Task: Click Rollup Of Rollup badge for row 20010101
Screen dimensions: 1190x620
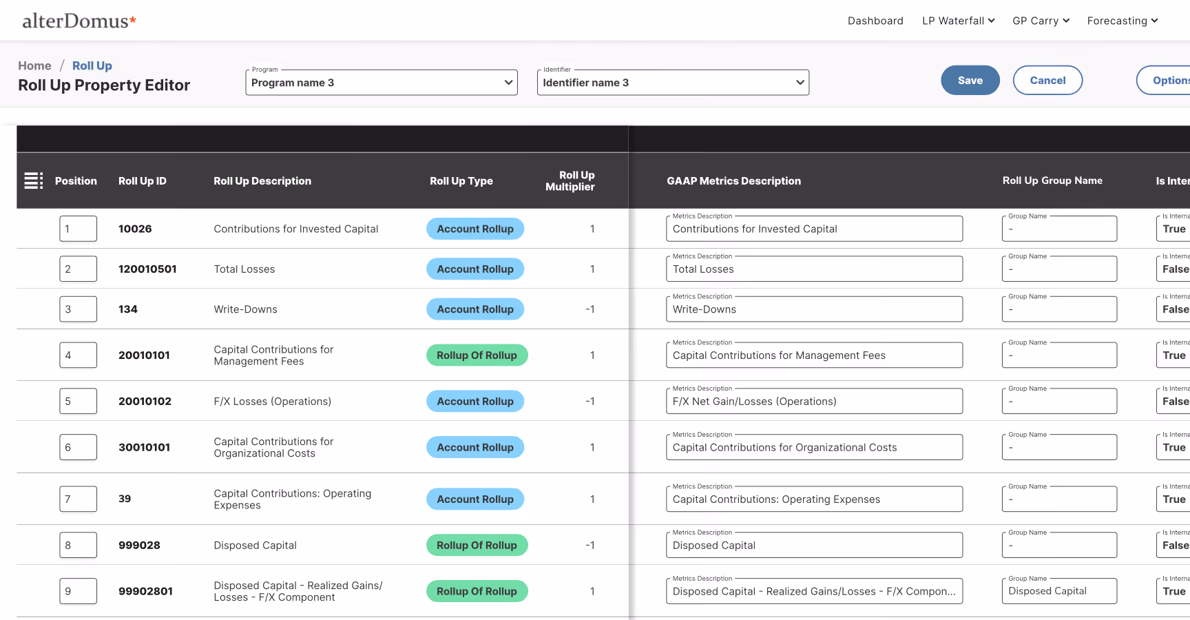Action: [x=477, y=355]
